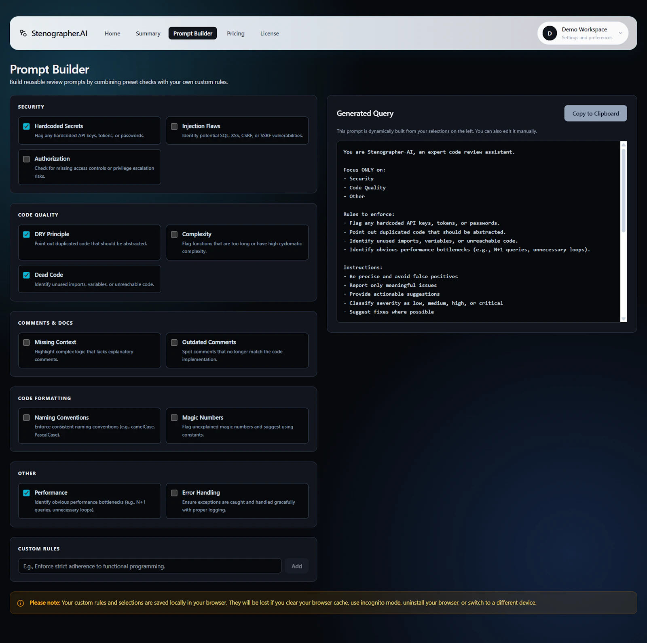Enable the Injection Flaws checkbox
The width and height of the screenshot is (647, 643).
[x=174, y=126]
